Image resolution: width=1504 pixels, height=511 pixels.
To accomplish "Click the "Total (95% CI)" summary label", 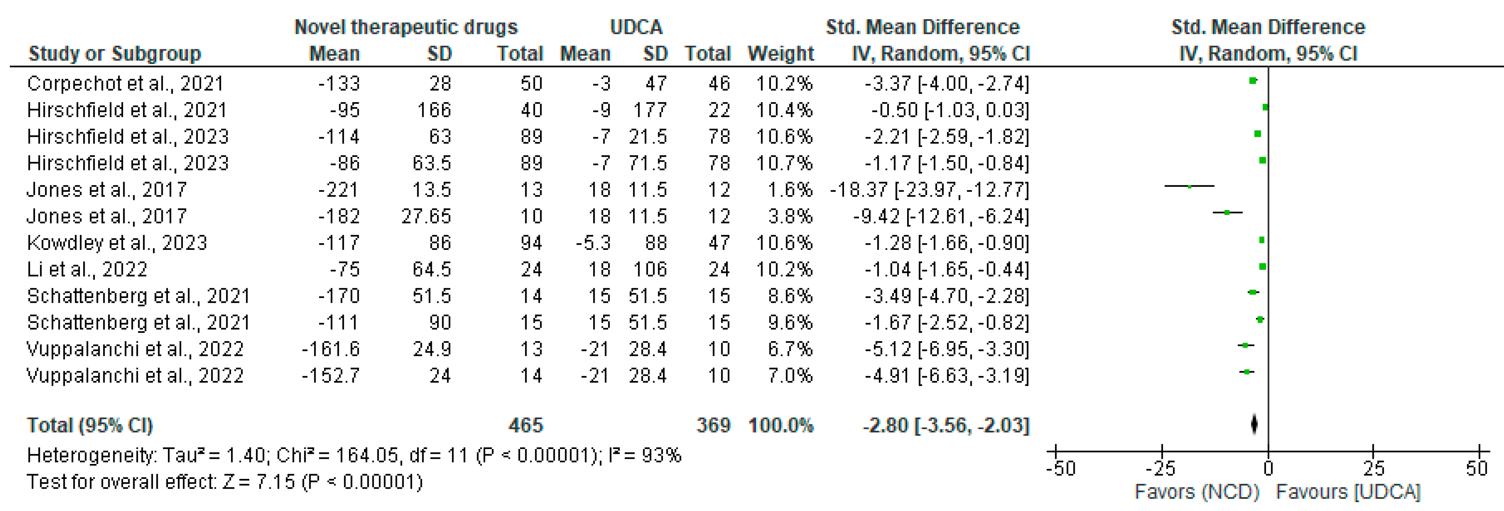I will 90,425.
